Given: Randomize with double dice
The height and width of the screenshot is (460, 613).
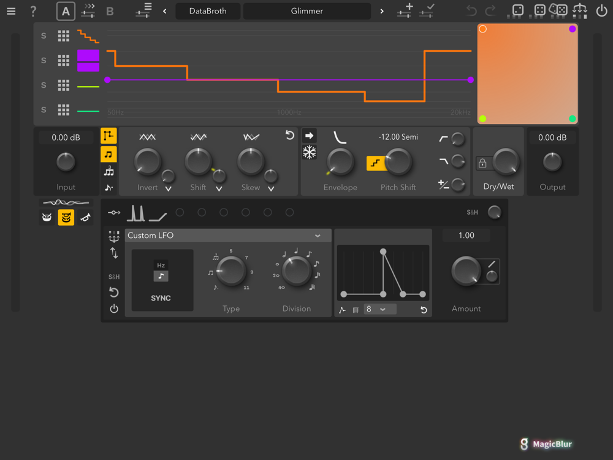Looking at the screenshot, I should [x=558, y=10].
